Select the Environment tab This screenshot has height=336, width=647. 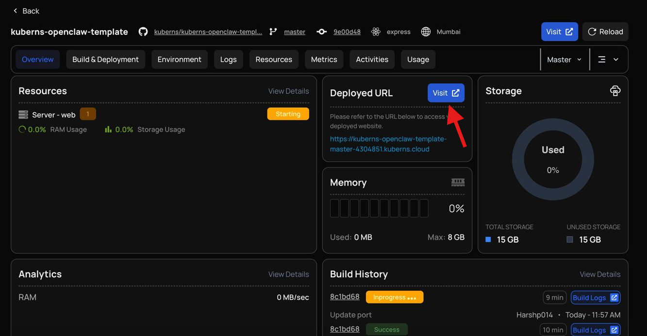point(179,59)
